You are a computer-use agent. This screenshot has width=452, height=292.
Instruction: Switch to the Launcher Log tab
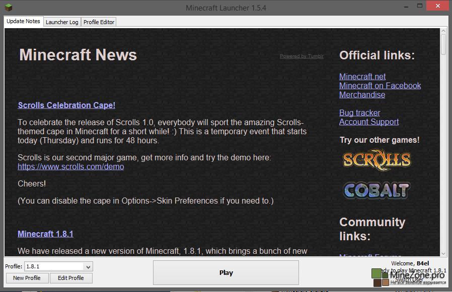(x=62, y=22)
